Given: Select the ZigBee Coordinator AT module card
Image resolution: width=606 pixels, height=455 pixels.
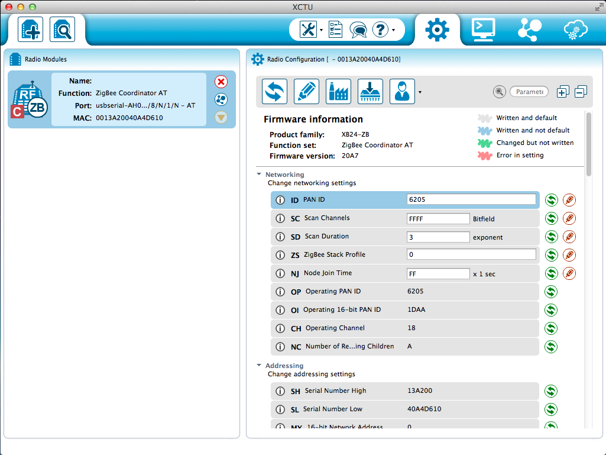Looking at the screenshot, I should (x=122, y=99).
